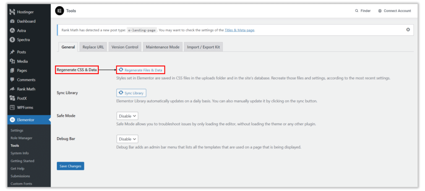Click the Media icon in sidebar
425x191 pixels.
coord(12,61)
